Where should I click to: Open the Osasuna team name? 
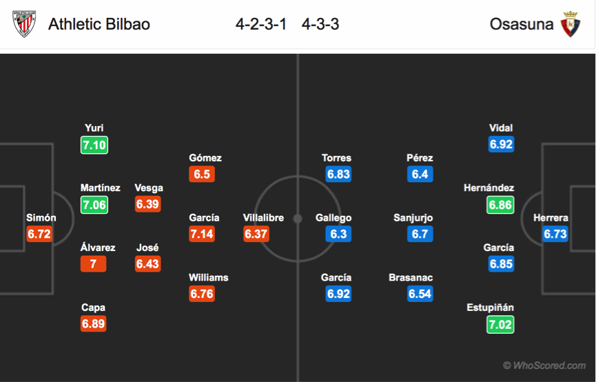[x=522, y=24]
